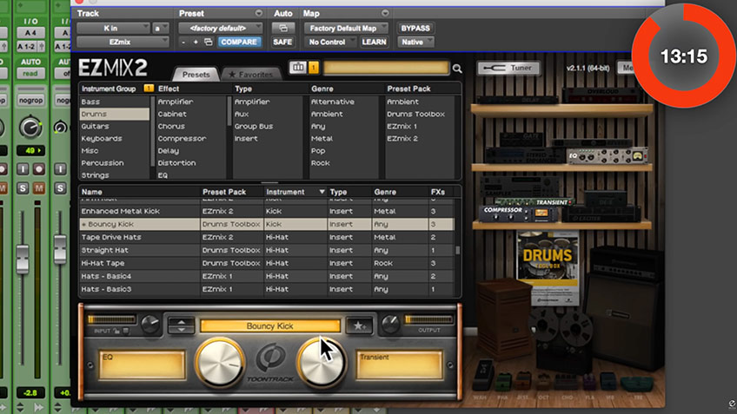Select Guitars in Instrument Group list
The height and width of the screenshot is (414, 737).
[95, 126]
